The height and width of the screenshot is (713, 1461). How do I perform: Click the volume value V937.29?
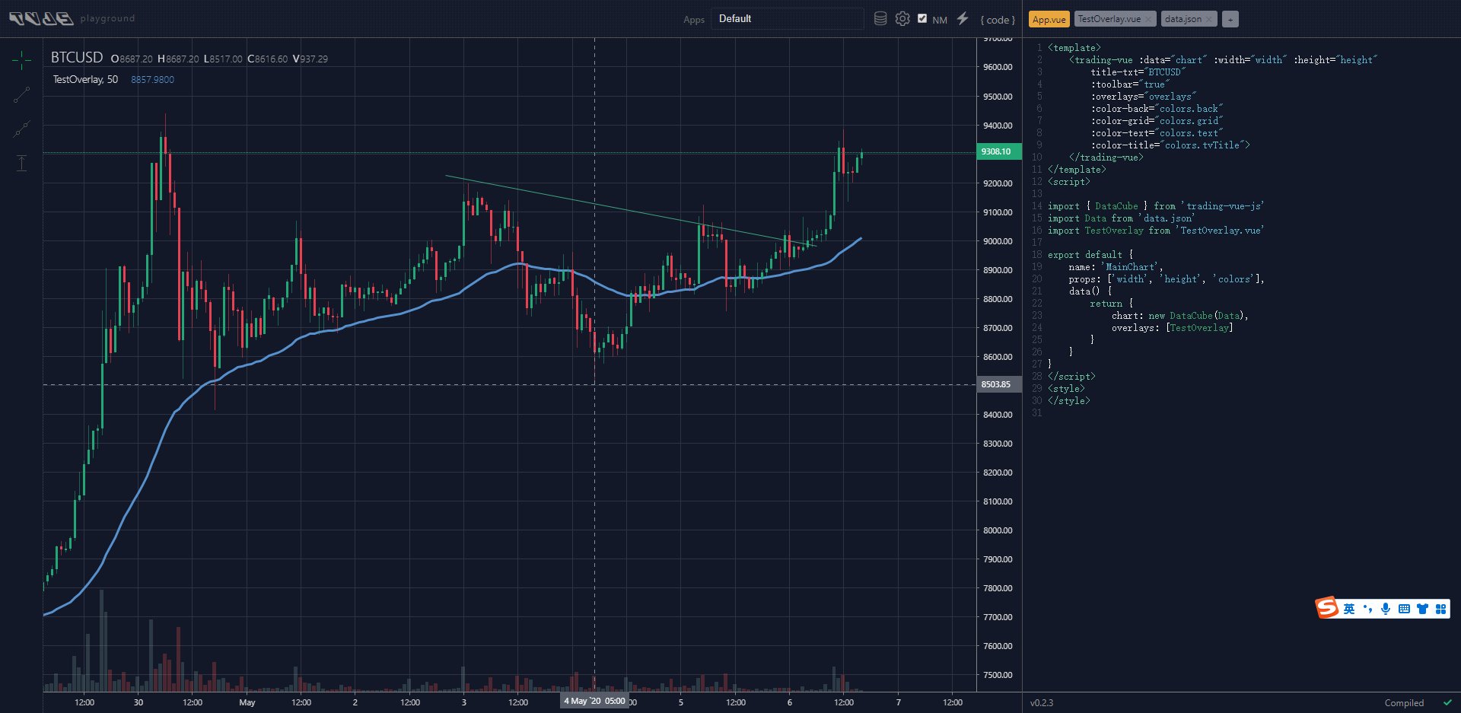pos(310,59)
